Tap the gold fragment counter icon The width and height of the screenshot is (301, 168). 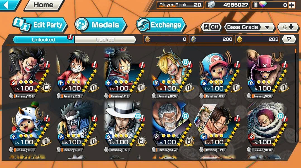tap(240, 39)
